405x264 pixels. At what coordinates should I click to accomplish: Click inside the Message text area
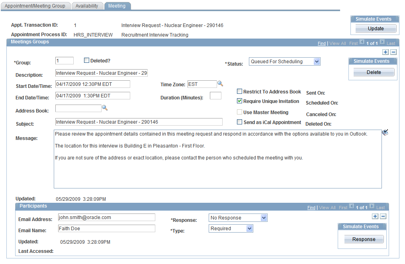point(218,159)
